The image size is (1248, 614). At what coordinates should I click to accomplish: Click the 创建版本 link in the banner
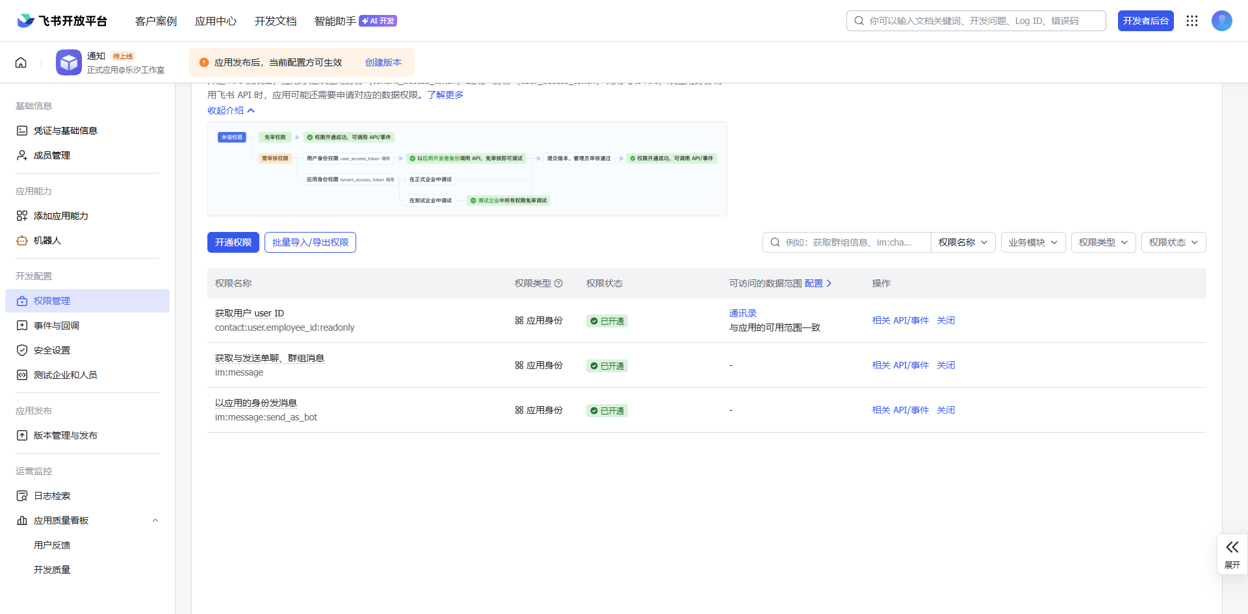point(383,62)
